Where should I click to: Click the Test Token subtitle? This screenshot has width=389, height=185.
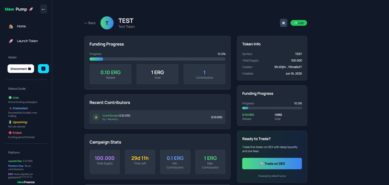click(126, 27)
